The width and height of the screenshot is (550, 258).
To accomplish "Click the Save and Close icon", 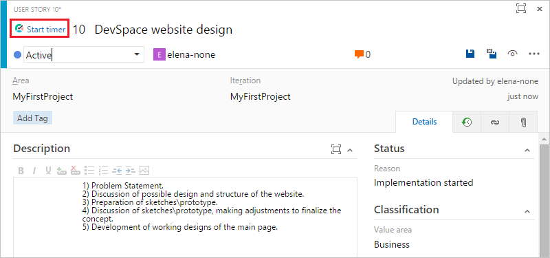I will (x=492, y=54).
